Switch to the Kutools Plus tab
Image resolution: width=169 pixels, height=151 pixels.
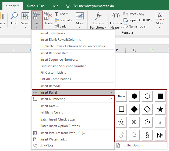(36, 6)
